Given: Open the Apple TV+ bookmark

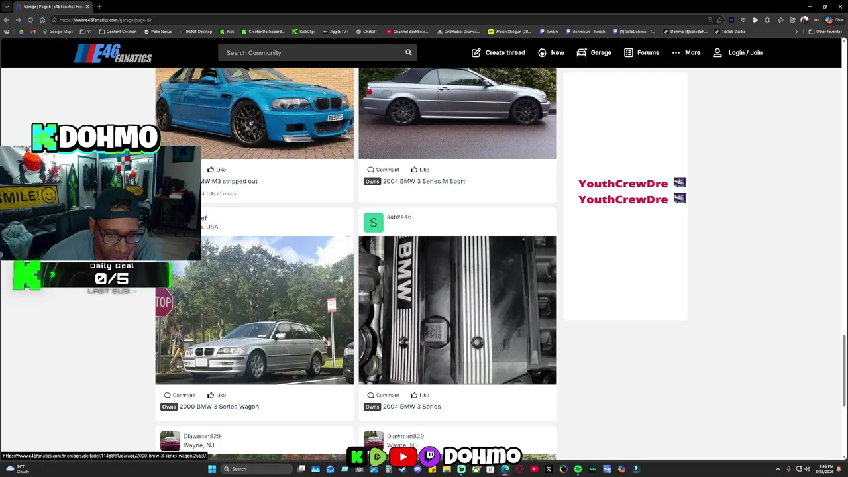Looking at the screenshot, I should pos(335,32).
